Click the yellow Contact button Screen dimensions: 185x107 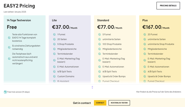click(x=100, y=103)
